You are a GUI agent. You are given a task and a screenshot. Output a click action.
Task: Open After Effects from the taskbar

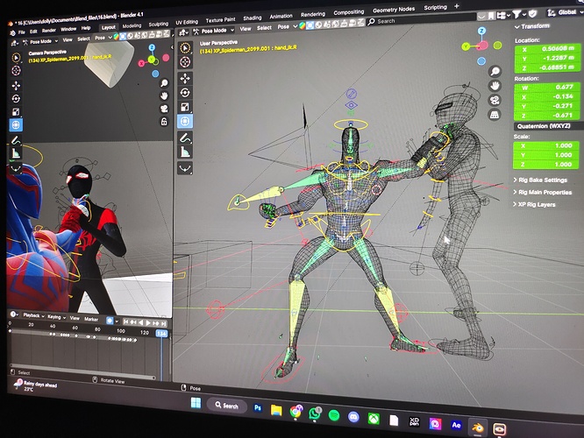coord(456,425)
